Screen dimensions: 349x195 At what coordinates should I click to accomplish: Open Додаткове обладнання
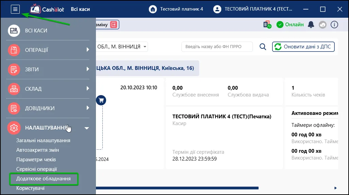[x=44, y=179]
